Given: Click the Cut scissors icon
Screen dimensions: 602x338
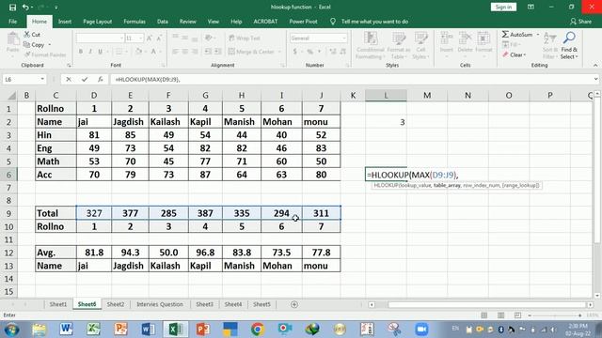Looking at the screenshot, I should click(27, 35).
